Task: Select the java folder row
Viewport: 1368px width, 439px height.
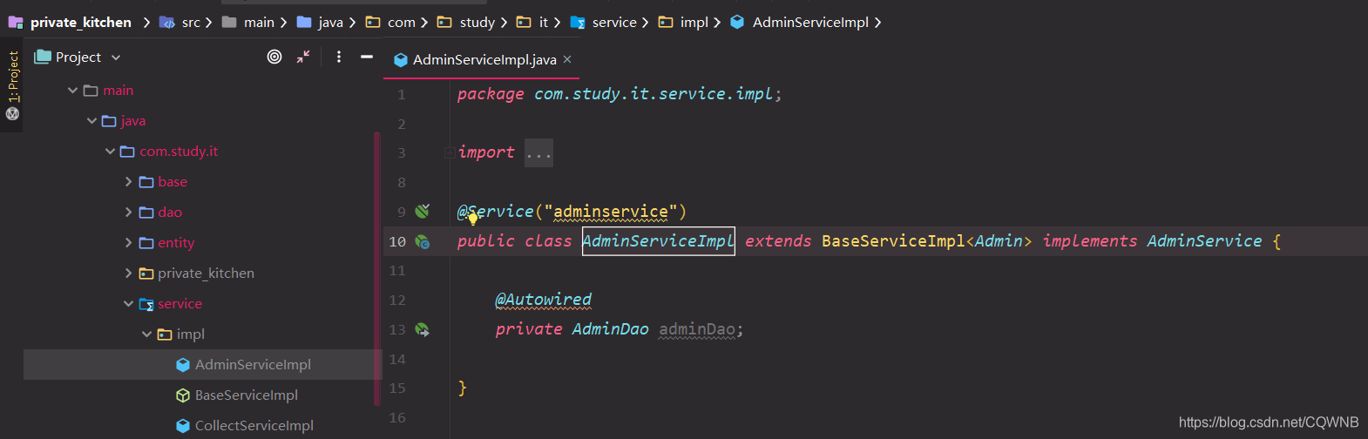Action: (x=202, y=121)
